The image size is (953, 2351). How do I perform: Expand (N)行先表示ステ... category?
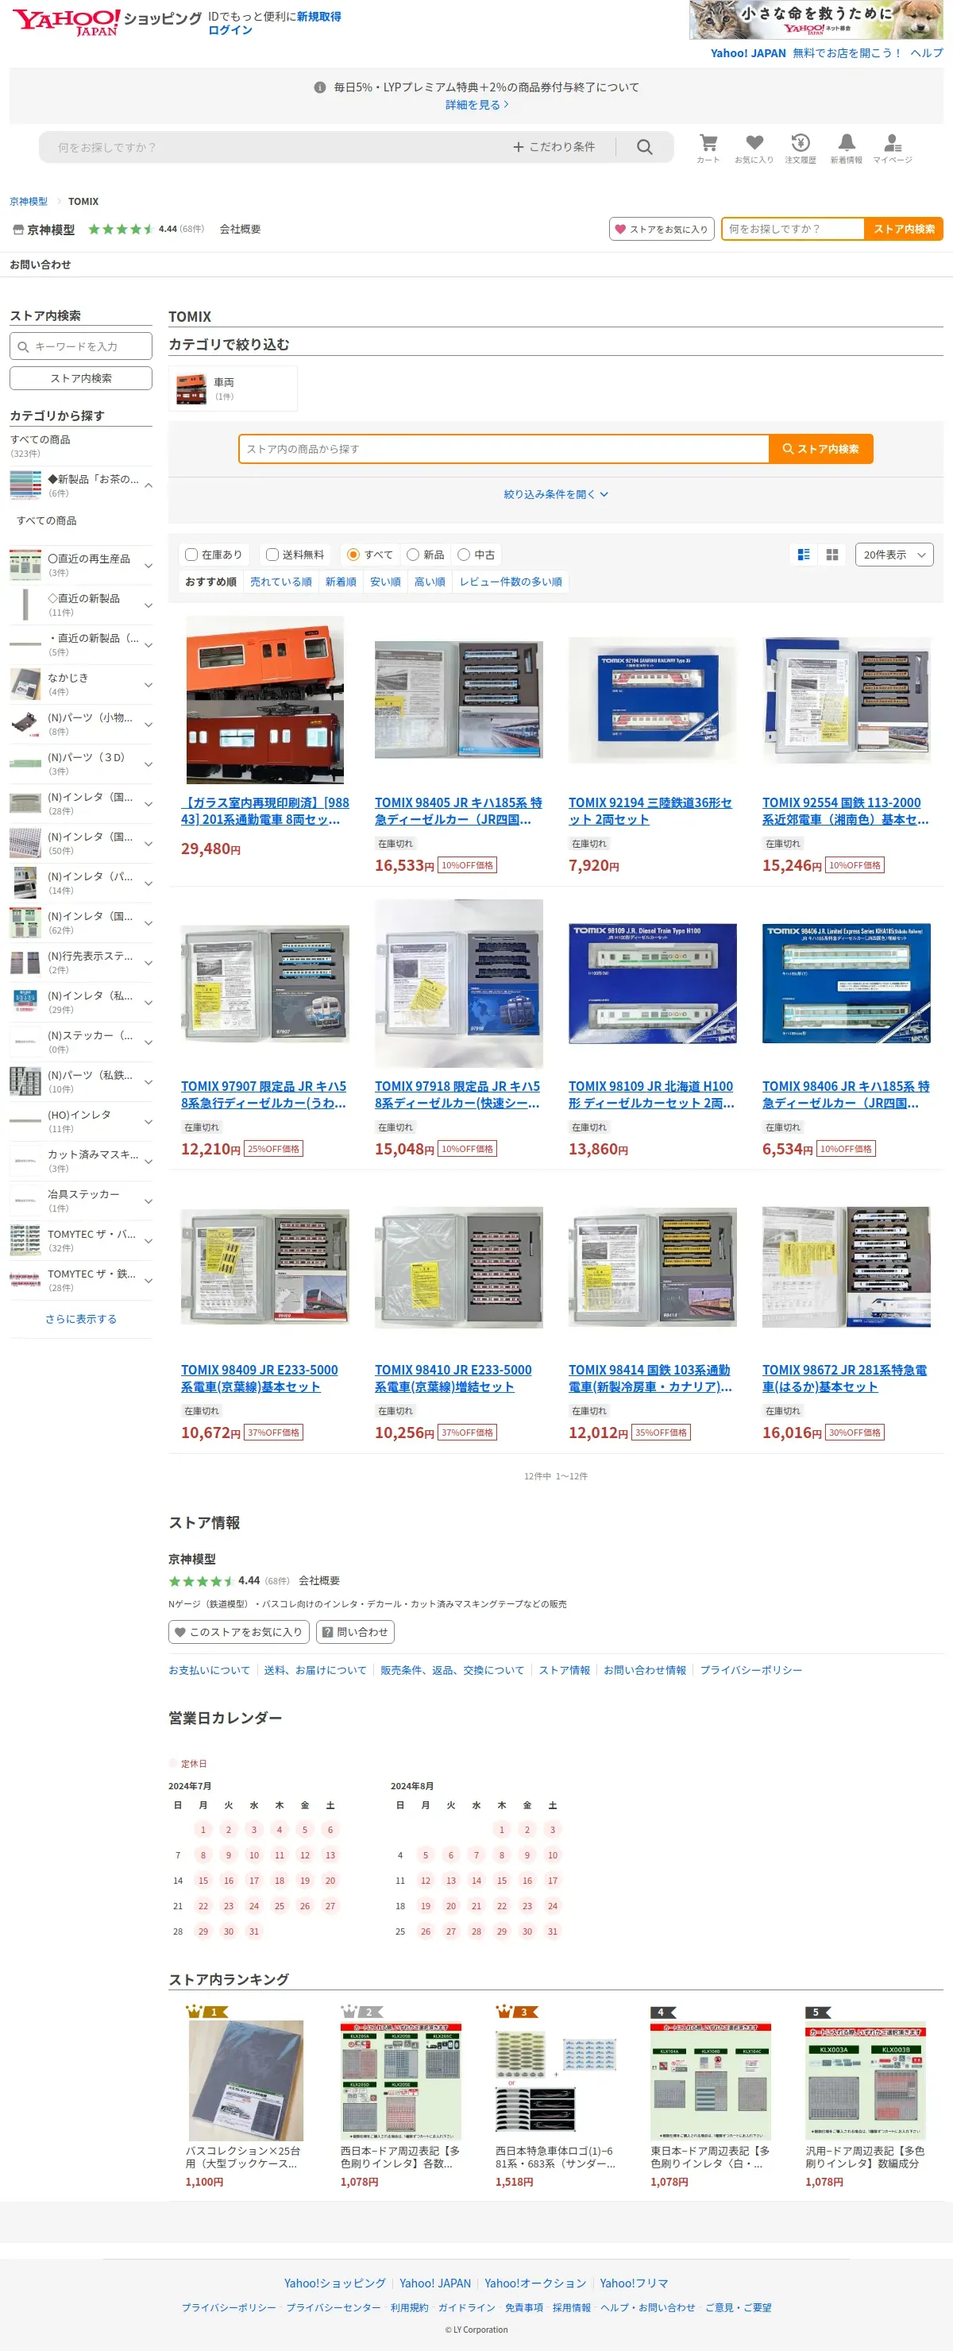click(x=149, y=963)
